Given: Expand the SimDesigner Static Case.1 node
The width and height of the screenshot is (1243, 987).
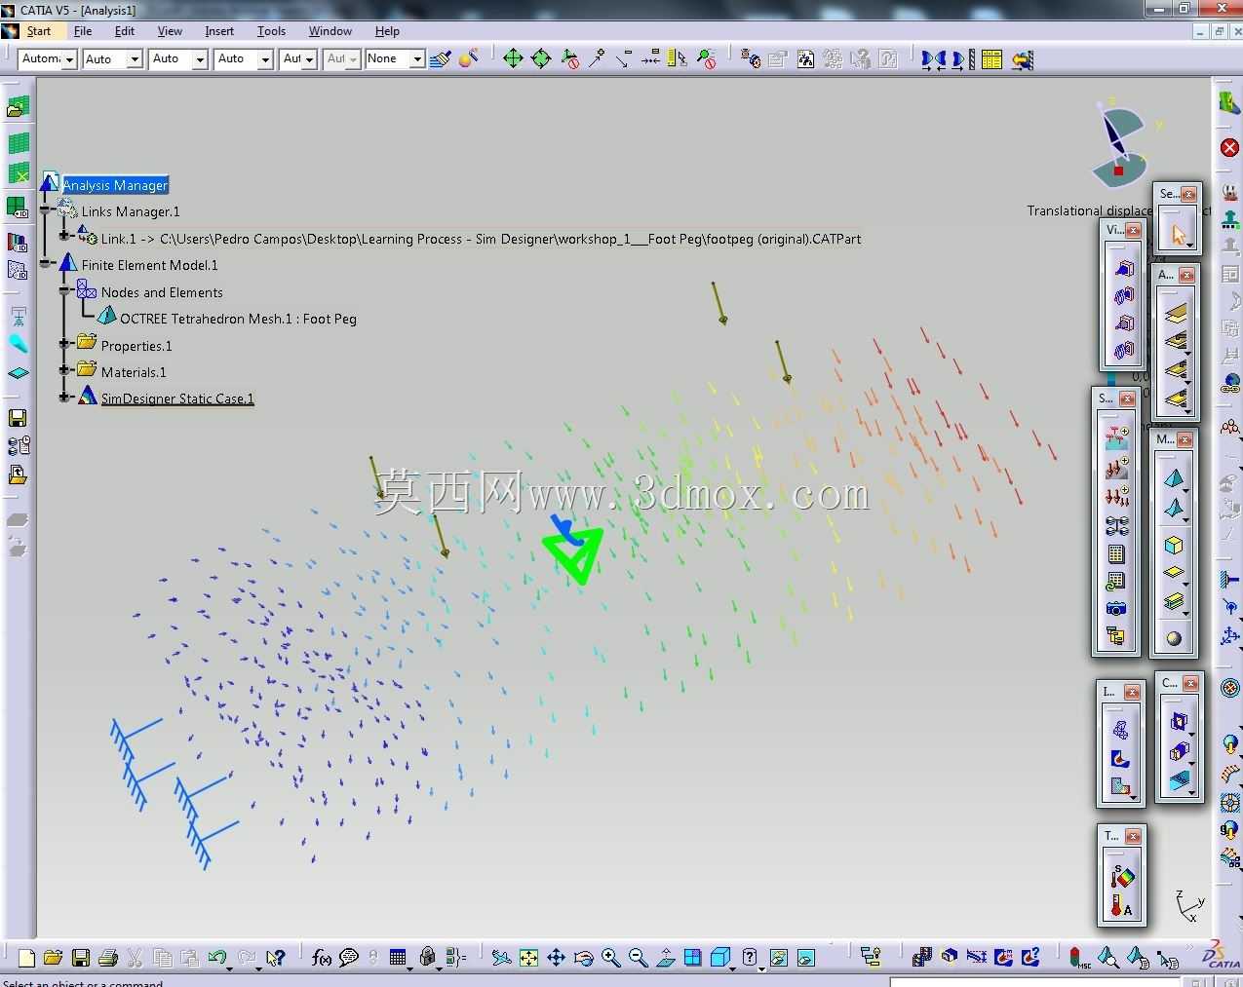Looking at the screenshot, I should (65, 397).
